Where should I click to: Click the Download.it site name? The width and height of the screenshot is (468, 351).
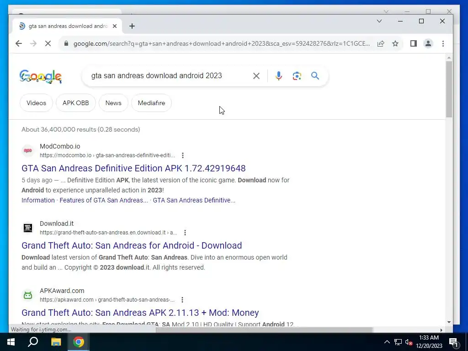(x=56, y=223)
